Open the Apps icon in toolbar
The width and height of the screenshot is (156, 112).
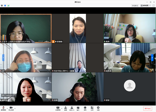pyautogui.click(x=92, y=108)
